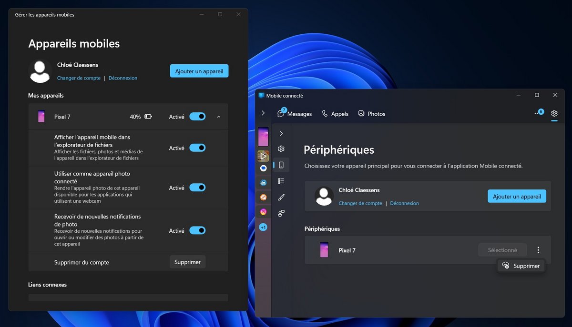Click Changer de compte in Appareils mobiles window
572x327 pixels.
point(79,78)
